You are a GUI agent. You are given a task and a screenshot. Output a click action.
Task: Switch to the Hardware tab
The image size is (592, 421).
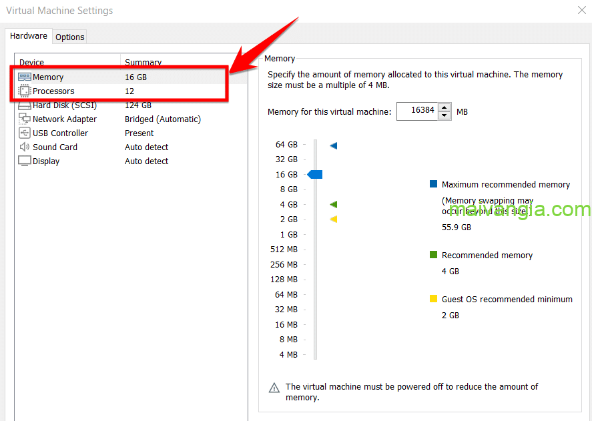28,35
